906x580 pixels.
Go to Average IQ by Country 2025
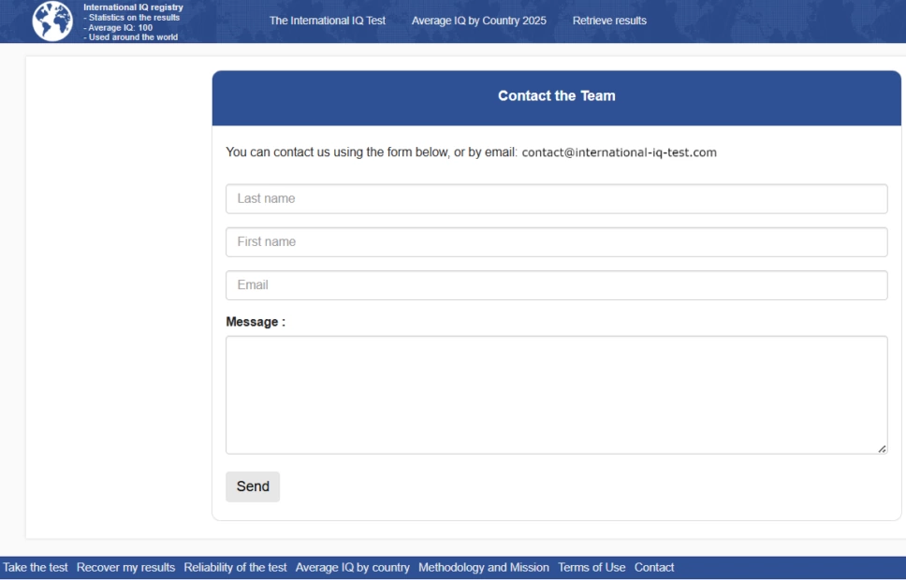[478, 21]
